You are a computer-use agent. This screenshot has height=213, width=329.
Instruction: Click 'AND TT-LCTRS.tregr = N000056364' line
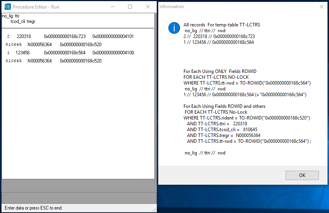pyautogui.click(x=224, y=135)
